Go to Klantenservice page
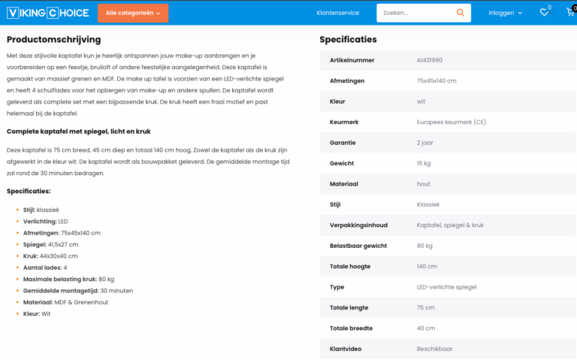 pyautogui.click(x=337, y=13)
